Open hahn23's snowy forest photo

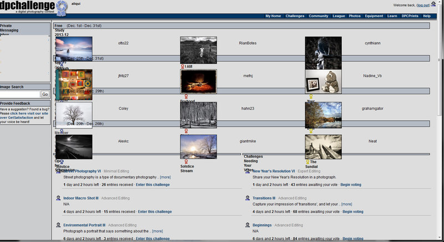(199, 115)
